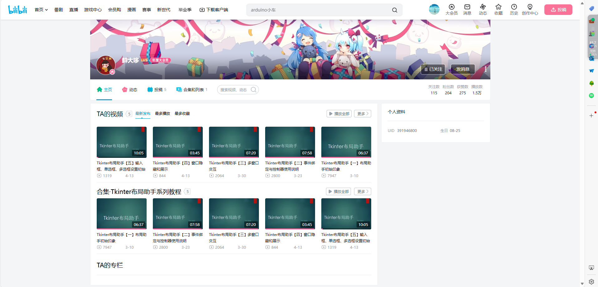This screenshot has width=598, height=287.
Task: Click 鲜大哆 user avatar on banner
Action: (106, 65)
